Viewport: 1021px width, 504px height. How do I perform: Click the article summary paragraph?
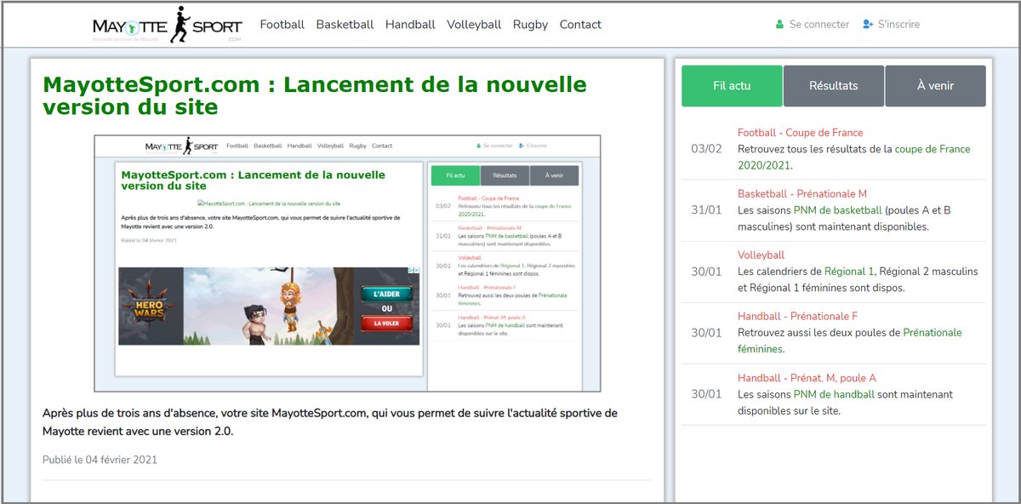(330, 422)
